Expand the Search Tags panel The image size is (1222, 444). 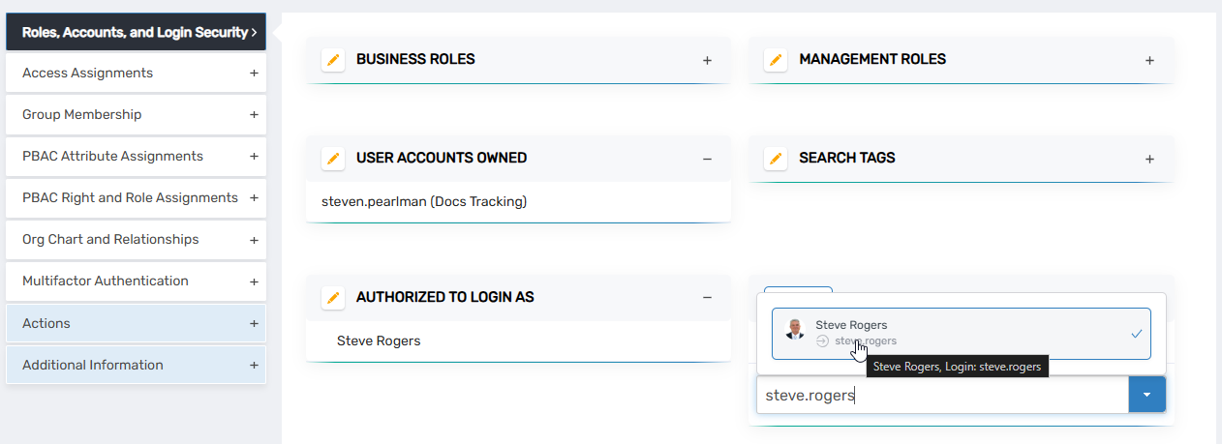[1149, 159]
